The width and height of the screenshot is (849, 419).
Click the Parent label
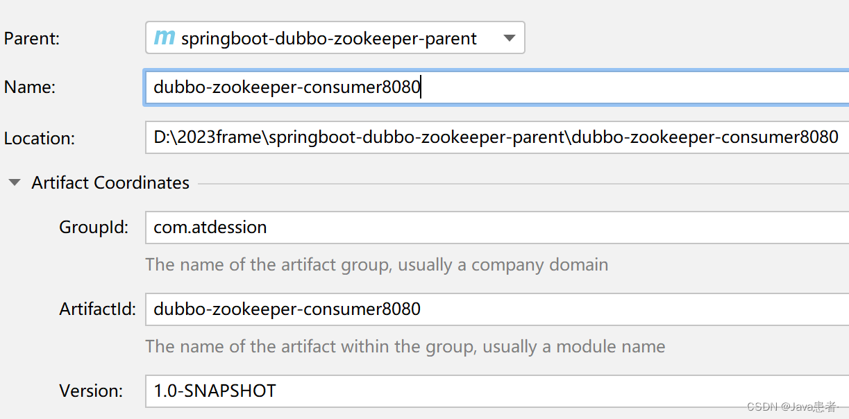(32, 39)
